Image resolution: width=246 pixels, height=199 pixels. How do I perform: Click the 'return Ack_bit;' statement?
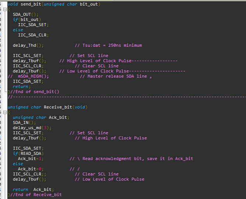(x=33, y=189)
